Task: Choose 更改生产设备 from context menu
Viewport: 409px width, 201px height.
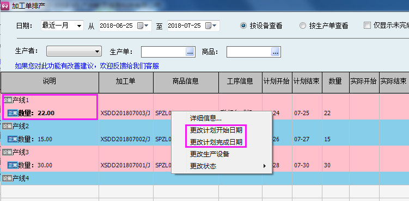Action: (x=210, y=154)
